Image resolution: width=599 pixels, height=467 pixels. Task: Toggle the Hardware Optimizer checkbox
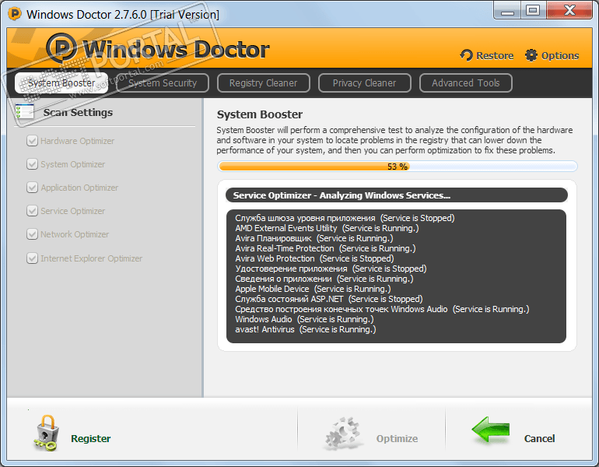[32, 141]
